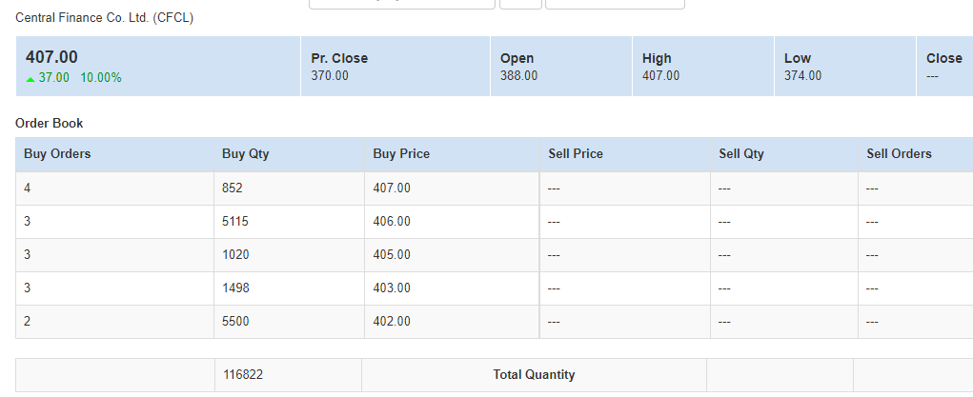Click the Total Quantity label
The height and width of the screenshot is (397, 973).
coord(534,375)
